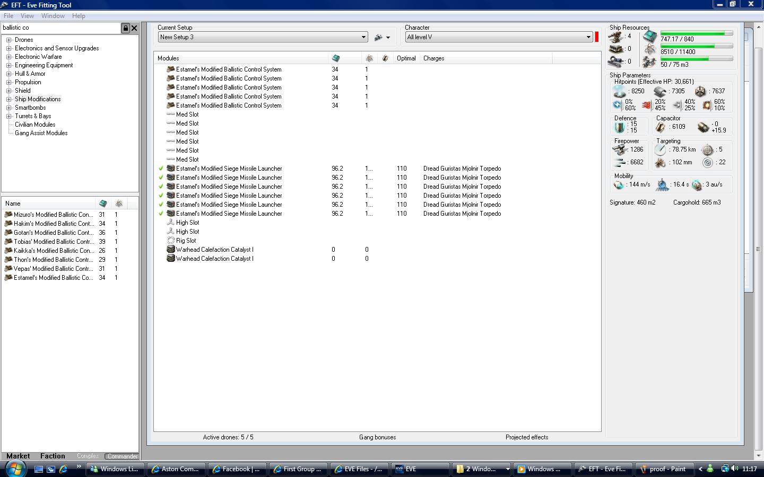
Task: Open the View menu
Action: click(x=27, y=16)
